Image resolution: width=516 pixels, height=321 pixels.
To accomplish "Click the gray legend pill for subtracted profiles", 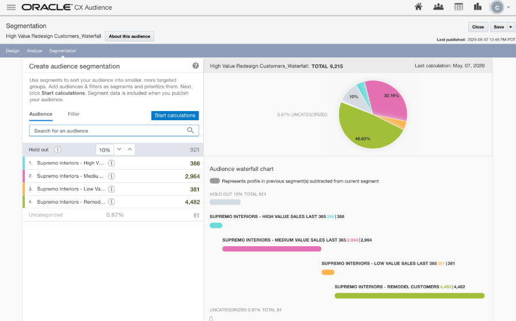I will click(215, 181).
